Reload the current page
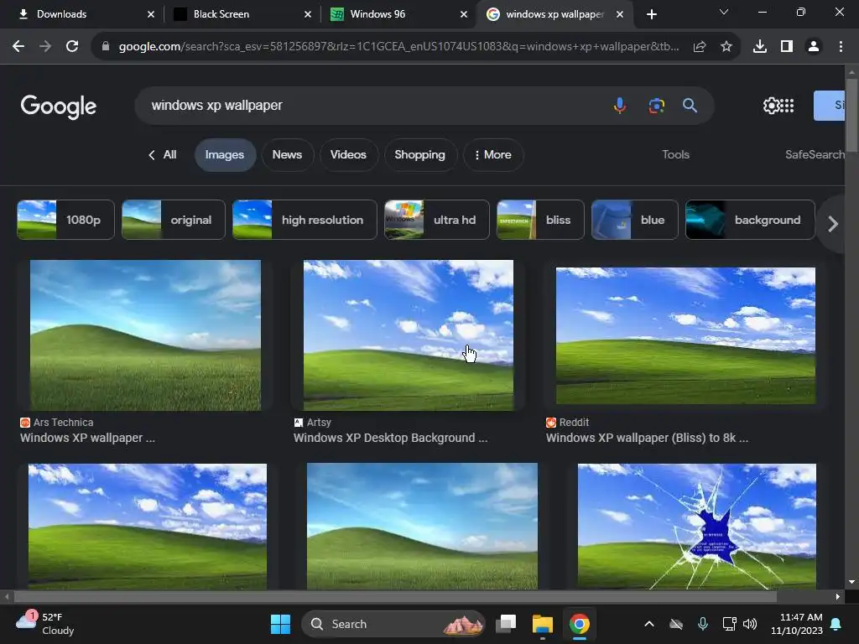 click(72, 47)
